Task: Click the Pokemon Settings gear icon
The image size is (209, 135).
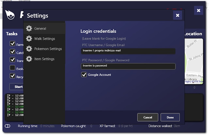Action: point(29,49)
